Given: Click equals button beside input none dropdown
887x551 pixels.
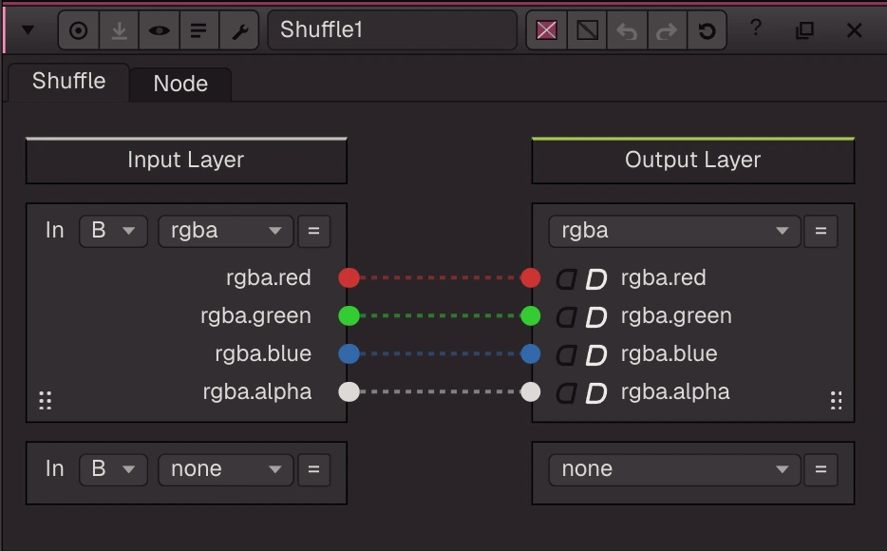Looking at the screenshot, I should [x=314, y=469].
